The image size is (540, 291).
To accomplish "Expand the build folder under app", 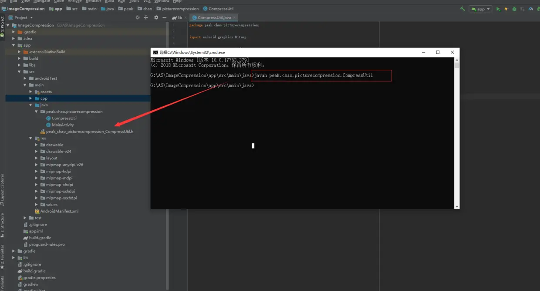I will 19,58.
